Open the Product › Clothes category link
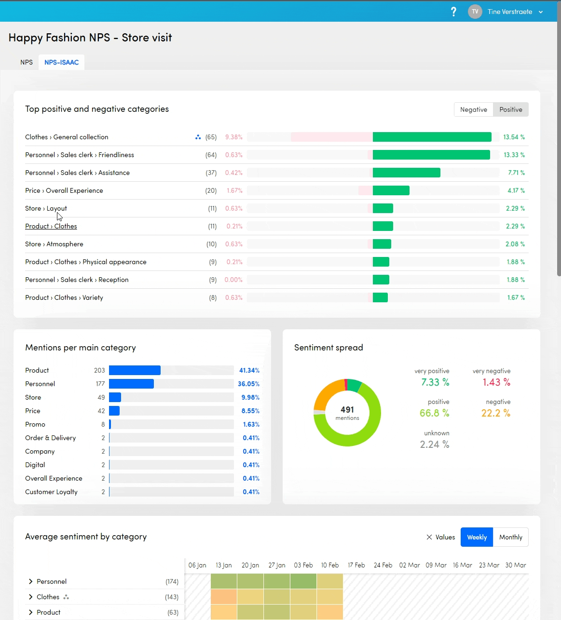 pos(51,226)
